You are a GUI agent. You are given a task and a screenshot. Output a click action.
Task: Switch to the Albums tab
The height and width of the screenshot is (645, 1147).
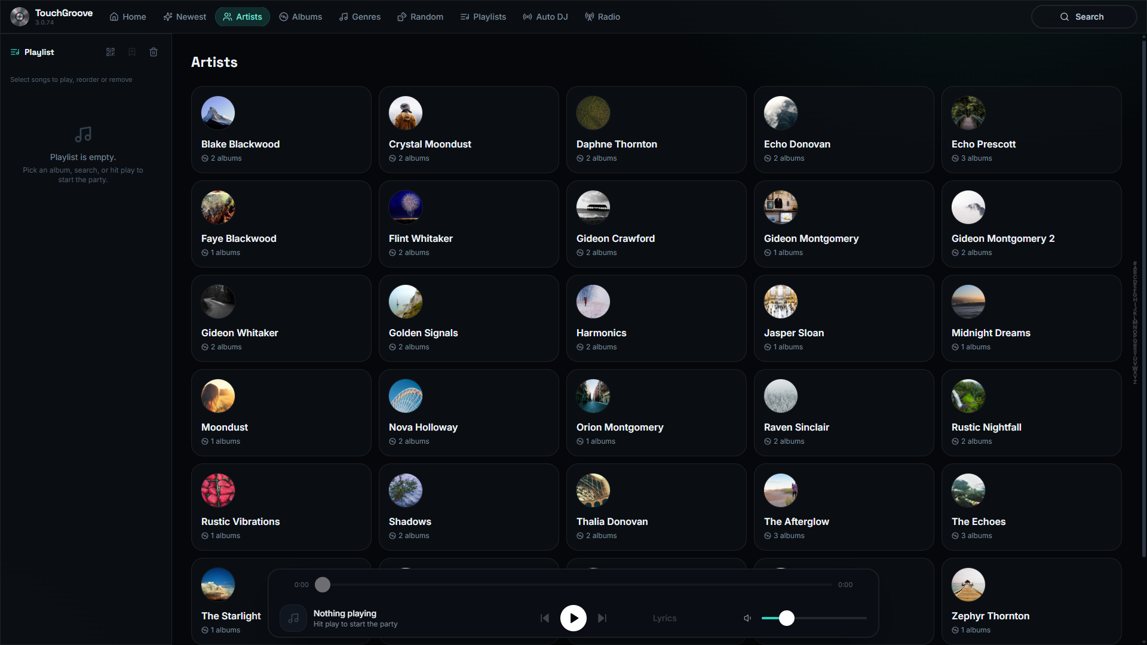tap(300, 17)
